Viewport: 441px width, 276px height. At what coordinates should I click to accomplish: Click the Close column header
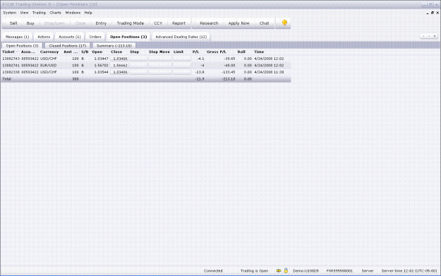click(x=116, y=52)
